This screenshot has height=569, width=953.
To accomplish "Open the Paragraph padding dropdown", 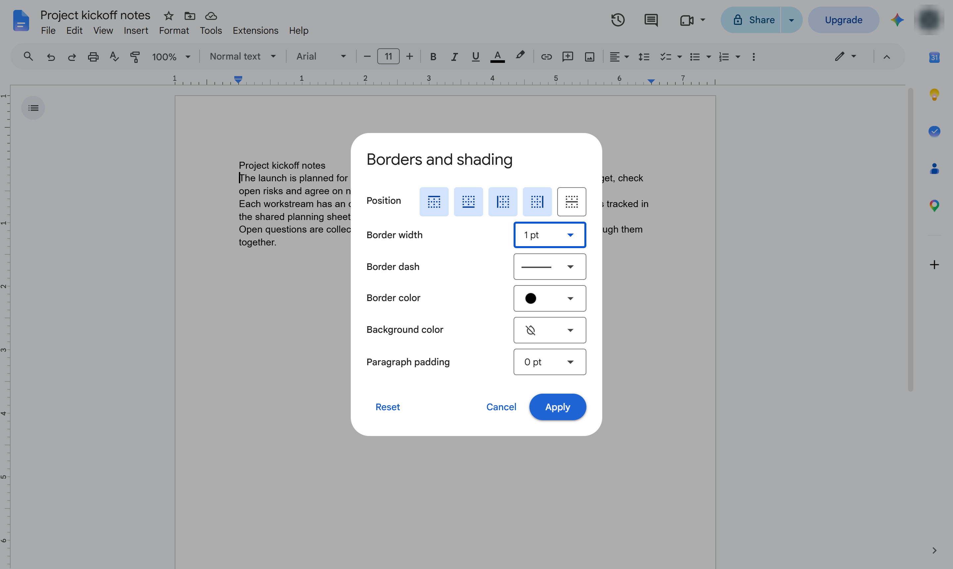I will 550,362.
